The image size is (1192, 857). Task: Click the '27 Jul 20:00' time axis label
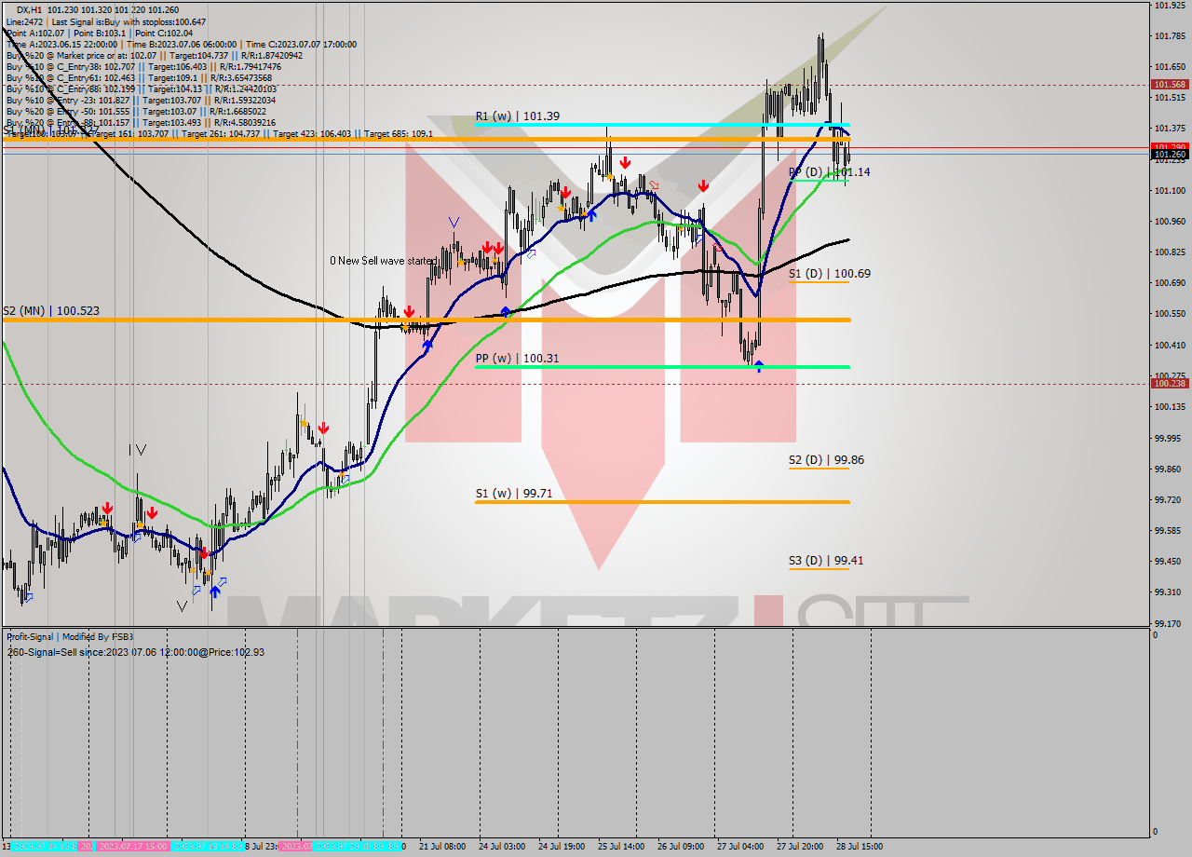(x=799, y=847)
